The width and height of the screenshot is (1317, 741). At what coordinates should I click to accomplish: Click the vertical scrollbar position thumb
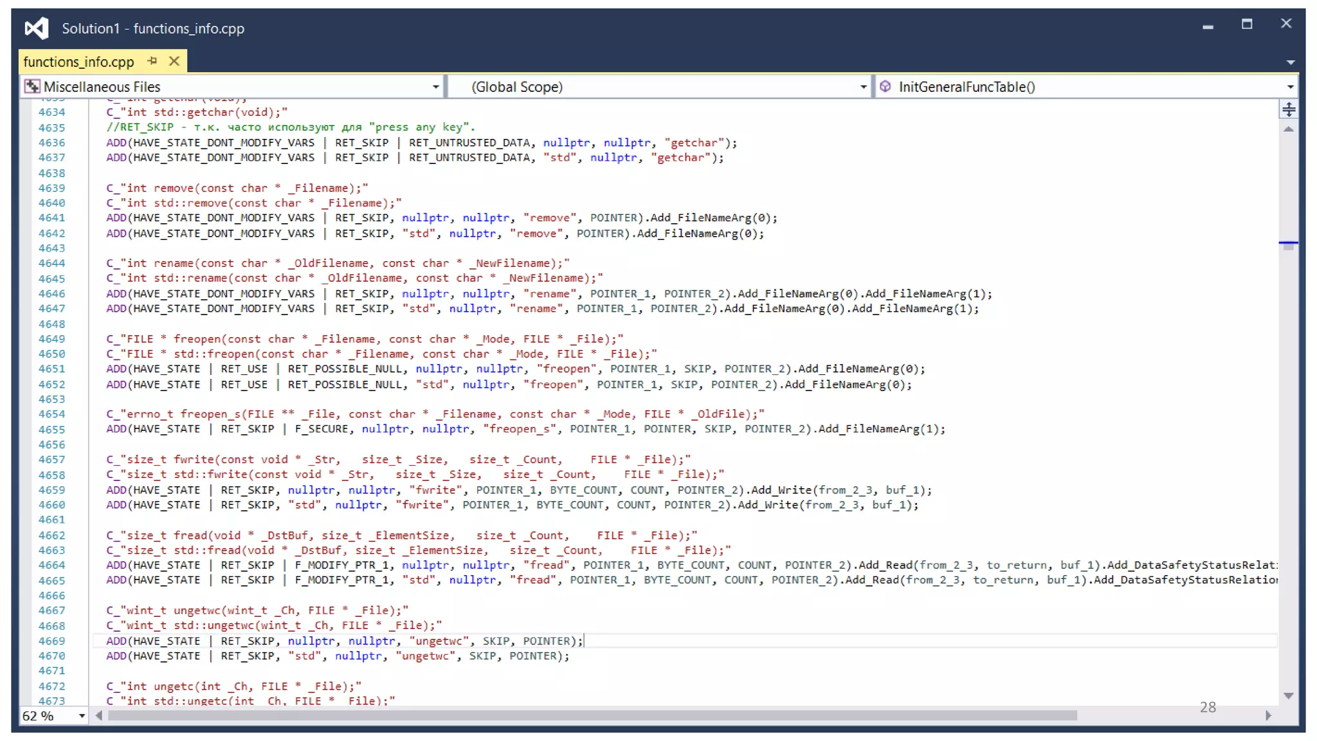click(x=1288, y=246)
